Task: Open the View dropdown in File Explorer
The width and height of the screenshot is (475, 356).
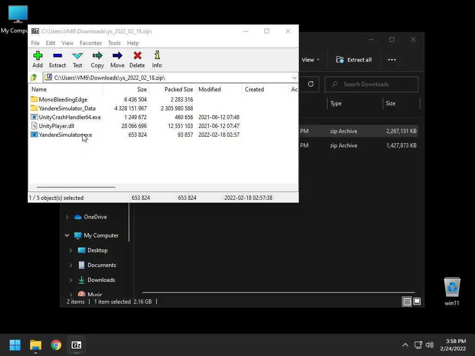Action: tap(311, 60)
